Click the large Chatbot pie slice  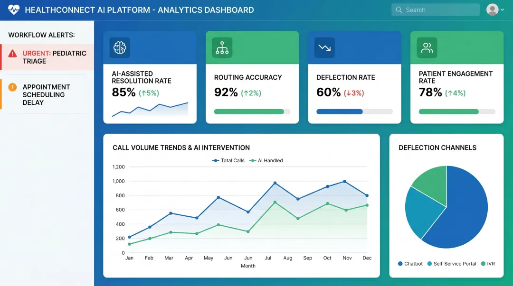tap(465, 209)
